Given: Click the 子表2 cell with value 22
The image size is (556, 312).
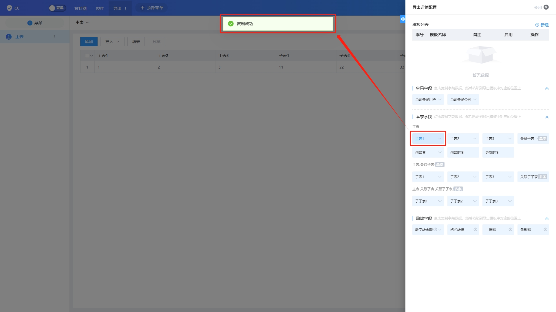Looking at the screenshot, I should coord(367,67).
